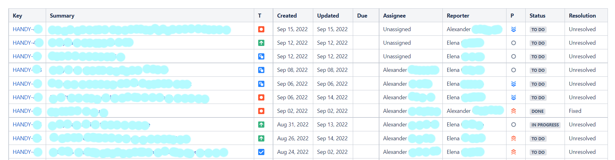Click the Summary column header

(62, 16)
